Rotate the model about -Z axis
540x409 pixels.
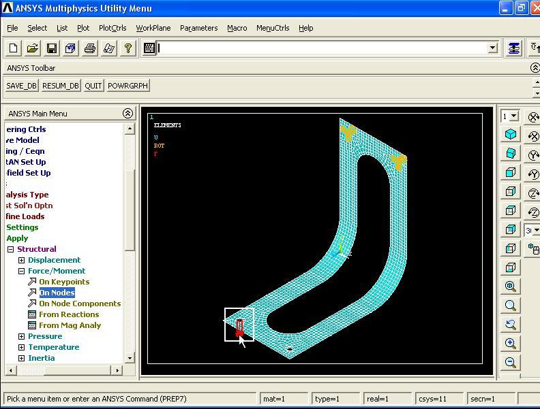click(533, 212)
